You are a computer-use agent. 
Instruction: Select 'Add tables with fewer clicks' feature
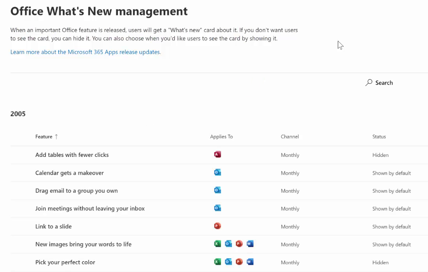(x=72, y=155)
